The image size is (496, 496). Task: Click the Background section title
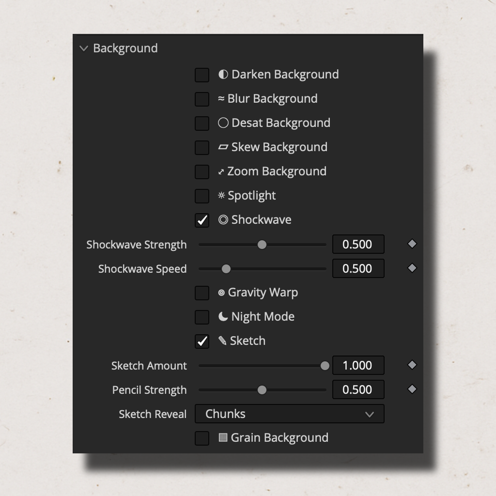(x=125, y=48)
